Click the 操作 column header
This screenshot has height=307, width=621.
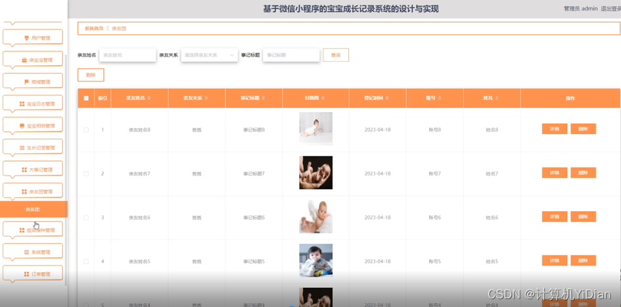[x=570, y=98]
